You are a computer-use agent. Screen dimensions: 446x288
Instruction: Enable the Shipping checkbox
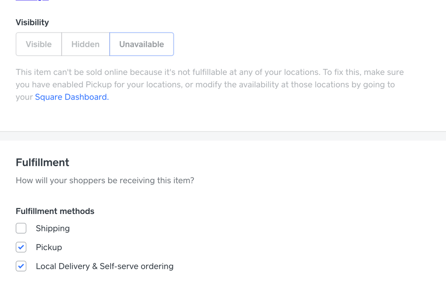[21, 228]
